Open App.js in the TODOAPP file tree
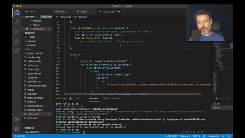The image size is (245, 138). pyautogui.click(x=31, y=90)
